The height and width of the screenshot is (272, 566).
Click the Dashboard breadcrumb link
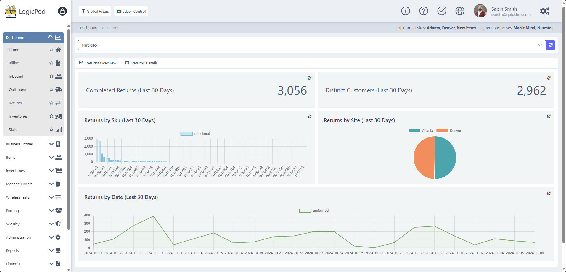click(89, 27)
